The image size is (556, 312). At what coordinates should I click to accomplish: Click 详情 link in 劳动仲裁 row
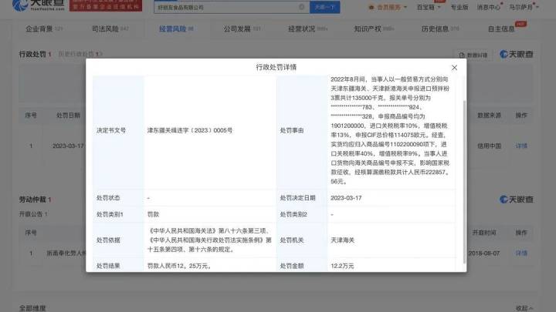tap(521, 253)
